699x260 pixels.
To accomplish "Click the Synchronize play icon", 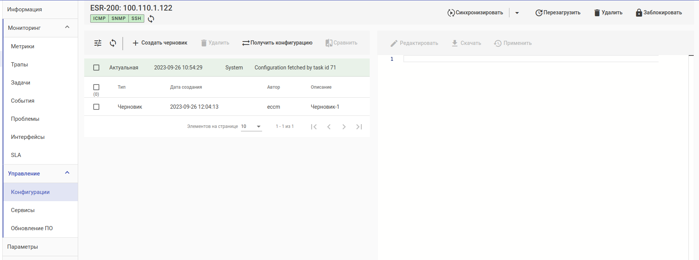I will (451, 13).
